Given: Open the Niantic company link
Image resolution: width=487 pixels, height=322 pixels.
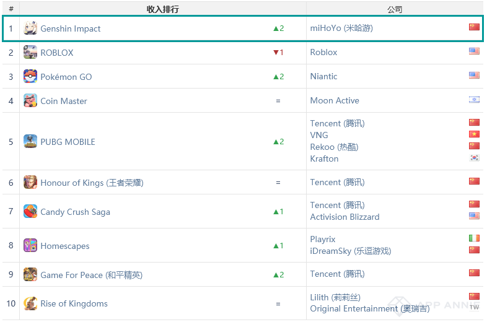Looking at the screenshot, I should (x=323, y=76).
